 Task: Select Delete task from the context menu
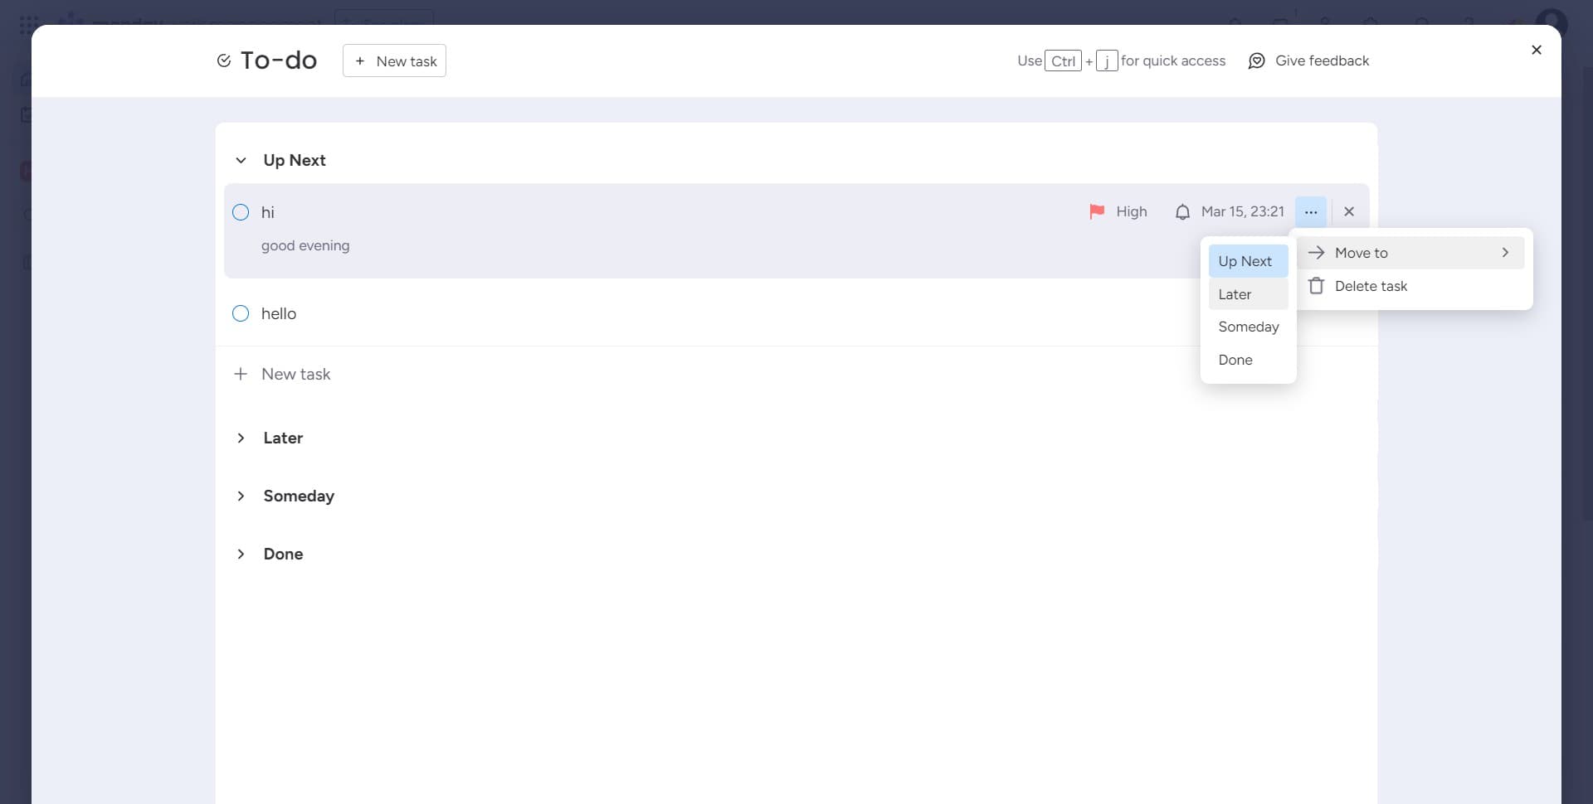[1371, 285]
